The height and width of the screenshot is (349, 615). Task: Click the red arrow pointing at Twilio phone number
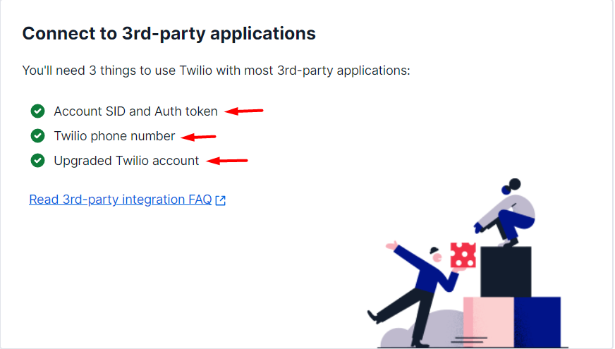[198, 137]
